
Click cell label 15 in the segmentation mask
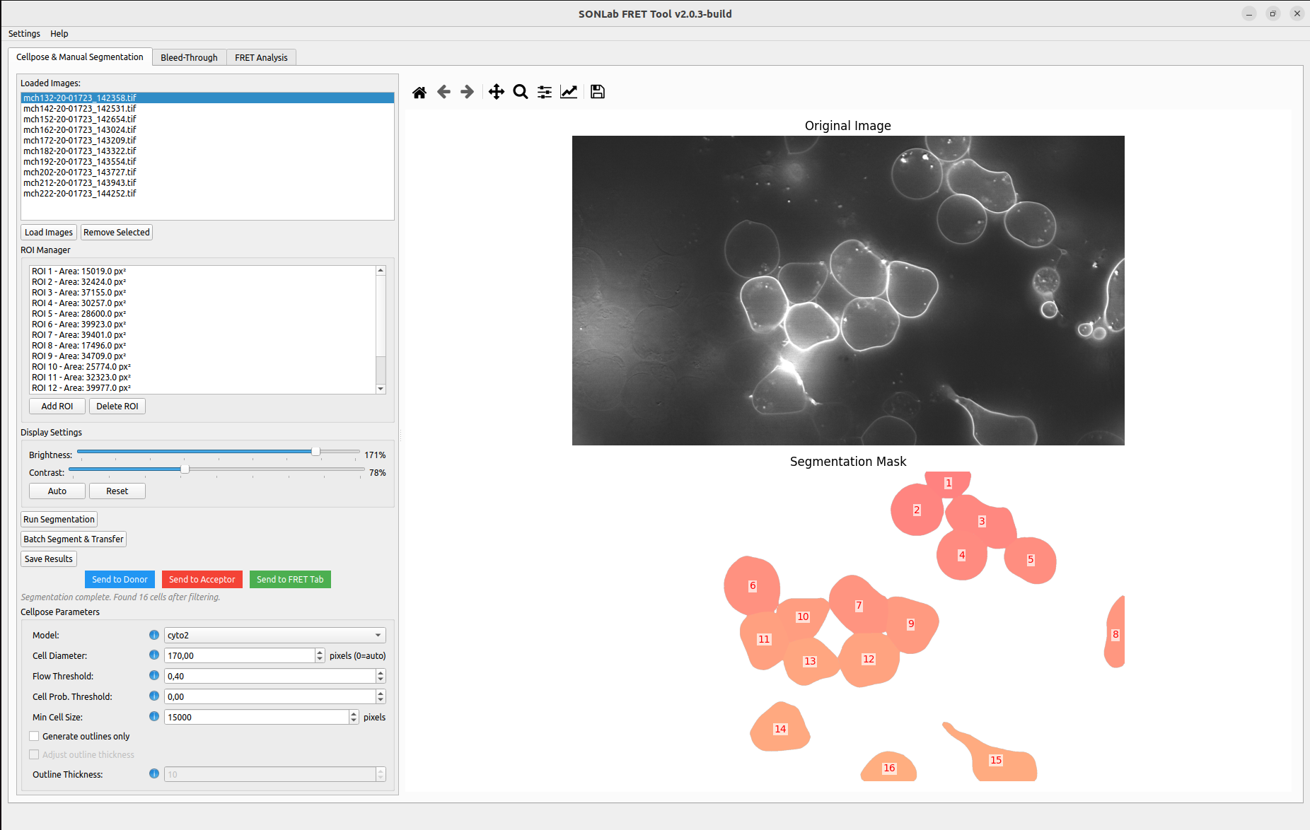pyautogui.click(x=996, y=760)
